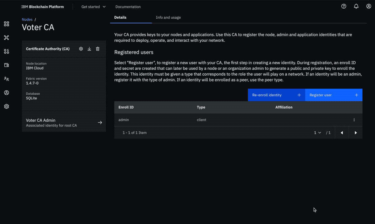Click IBM Blockchain Platform logo text
Screen dimensions: 375x224
coord(42,7)
